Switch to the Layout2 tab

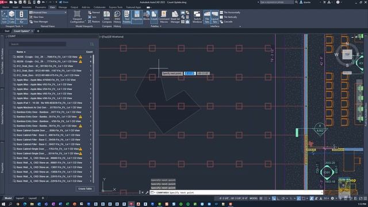point(33,198)
